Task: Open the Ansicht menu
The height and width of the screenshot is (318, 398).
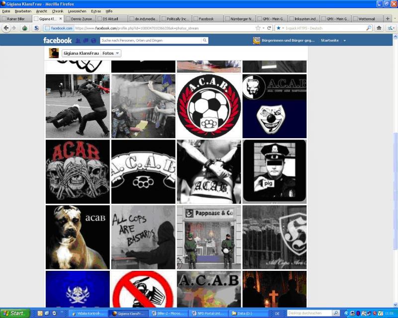Action: (41, 11)
